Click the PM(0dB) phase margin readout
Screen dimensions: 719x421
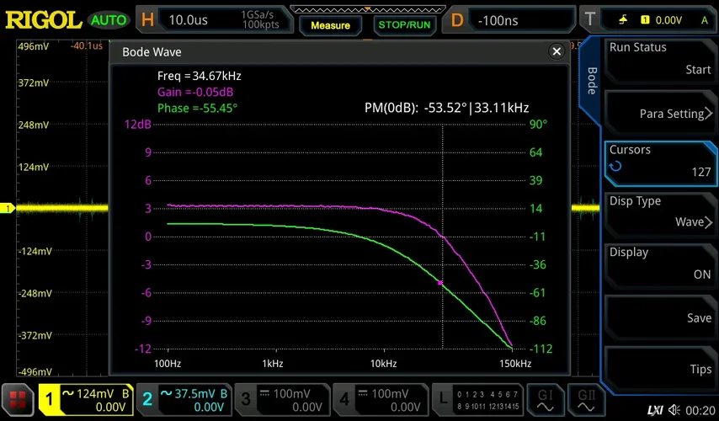[x=446, y=108]
